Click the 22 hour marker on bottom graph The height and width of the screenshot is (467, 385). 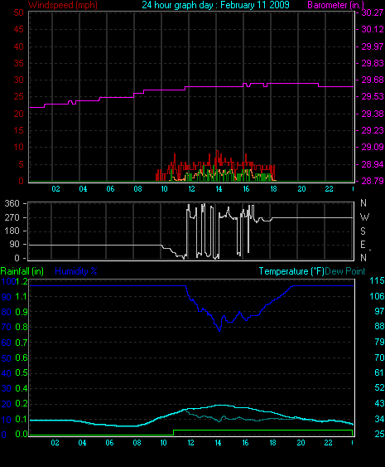tap(328, 443)
